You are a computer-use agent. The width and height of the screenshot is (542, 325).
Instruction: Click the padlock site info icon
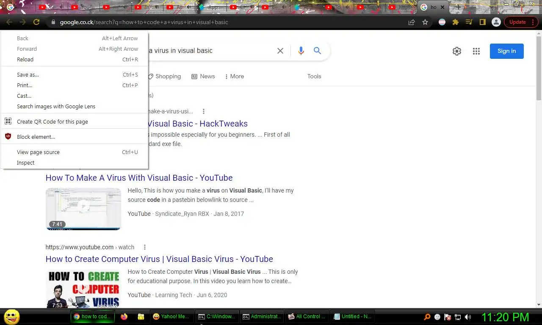click(x=53, y=22)
